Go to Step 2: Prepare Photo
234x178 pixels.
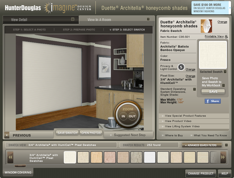click(x=79, y=30)
